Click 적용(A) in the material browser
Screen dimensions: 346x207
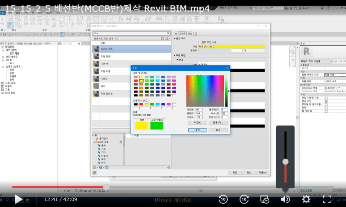pos(263,173)
